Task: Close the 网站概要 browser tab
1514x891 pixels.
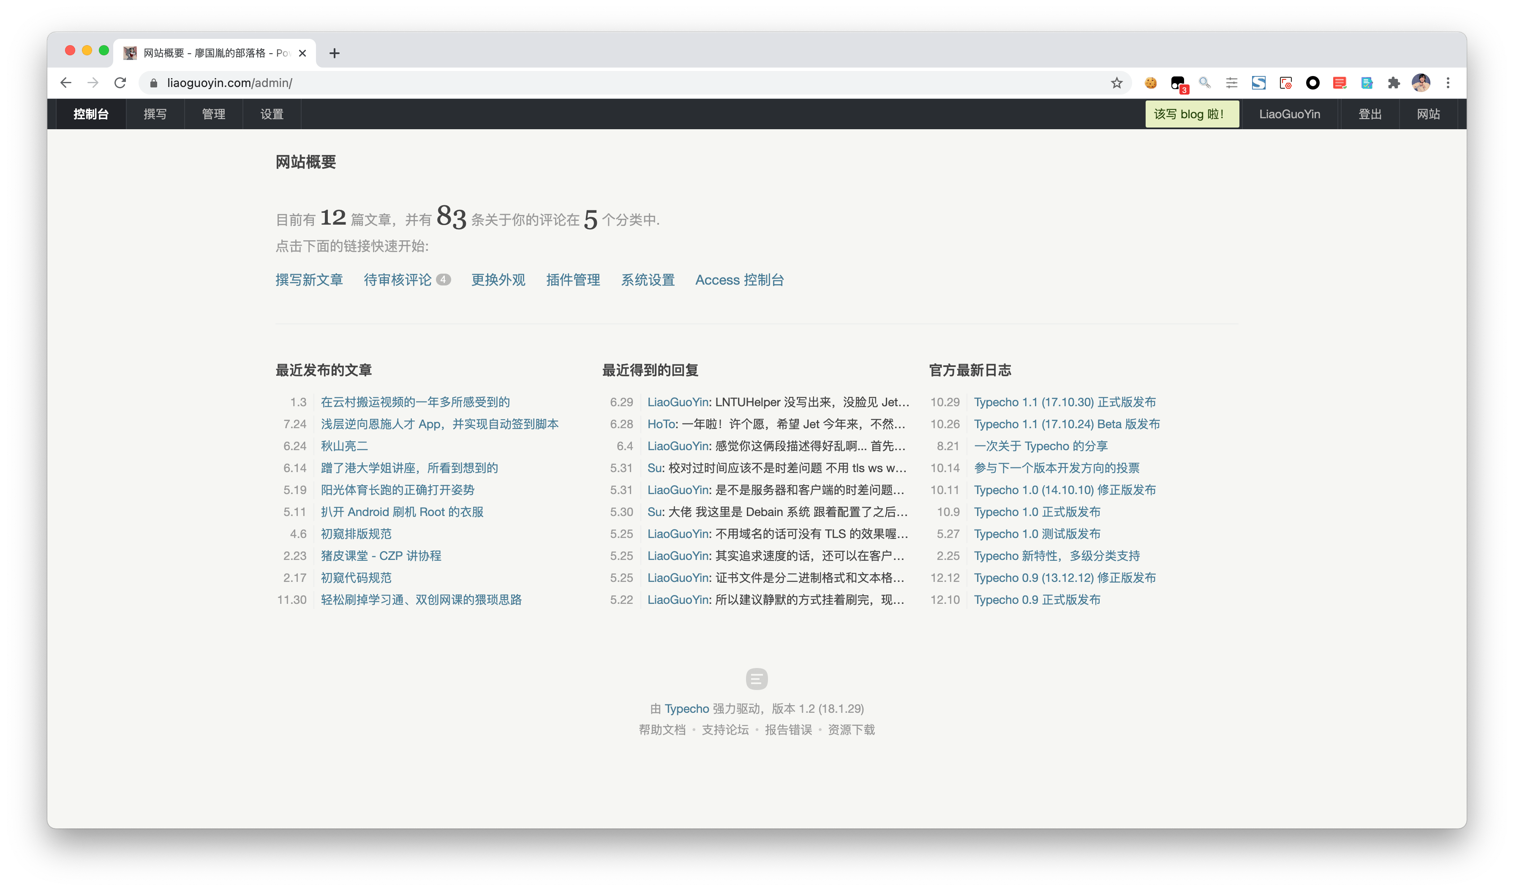Action: click(302, 53)
